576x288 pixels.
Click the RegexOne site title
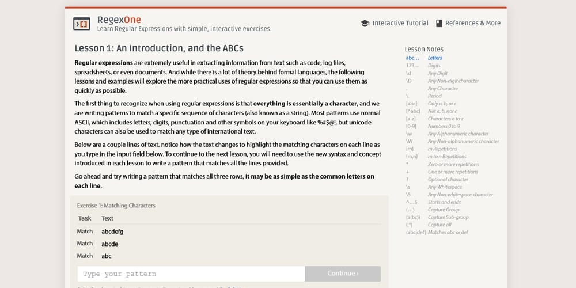[119, 20]
